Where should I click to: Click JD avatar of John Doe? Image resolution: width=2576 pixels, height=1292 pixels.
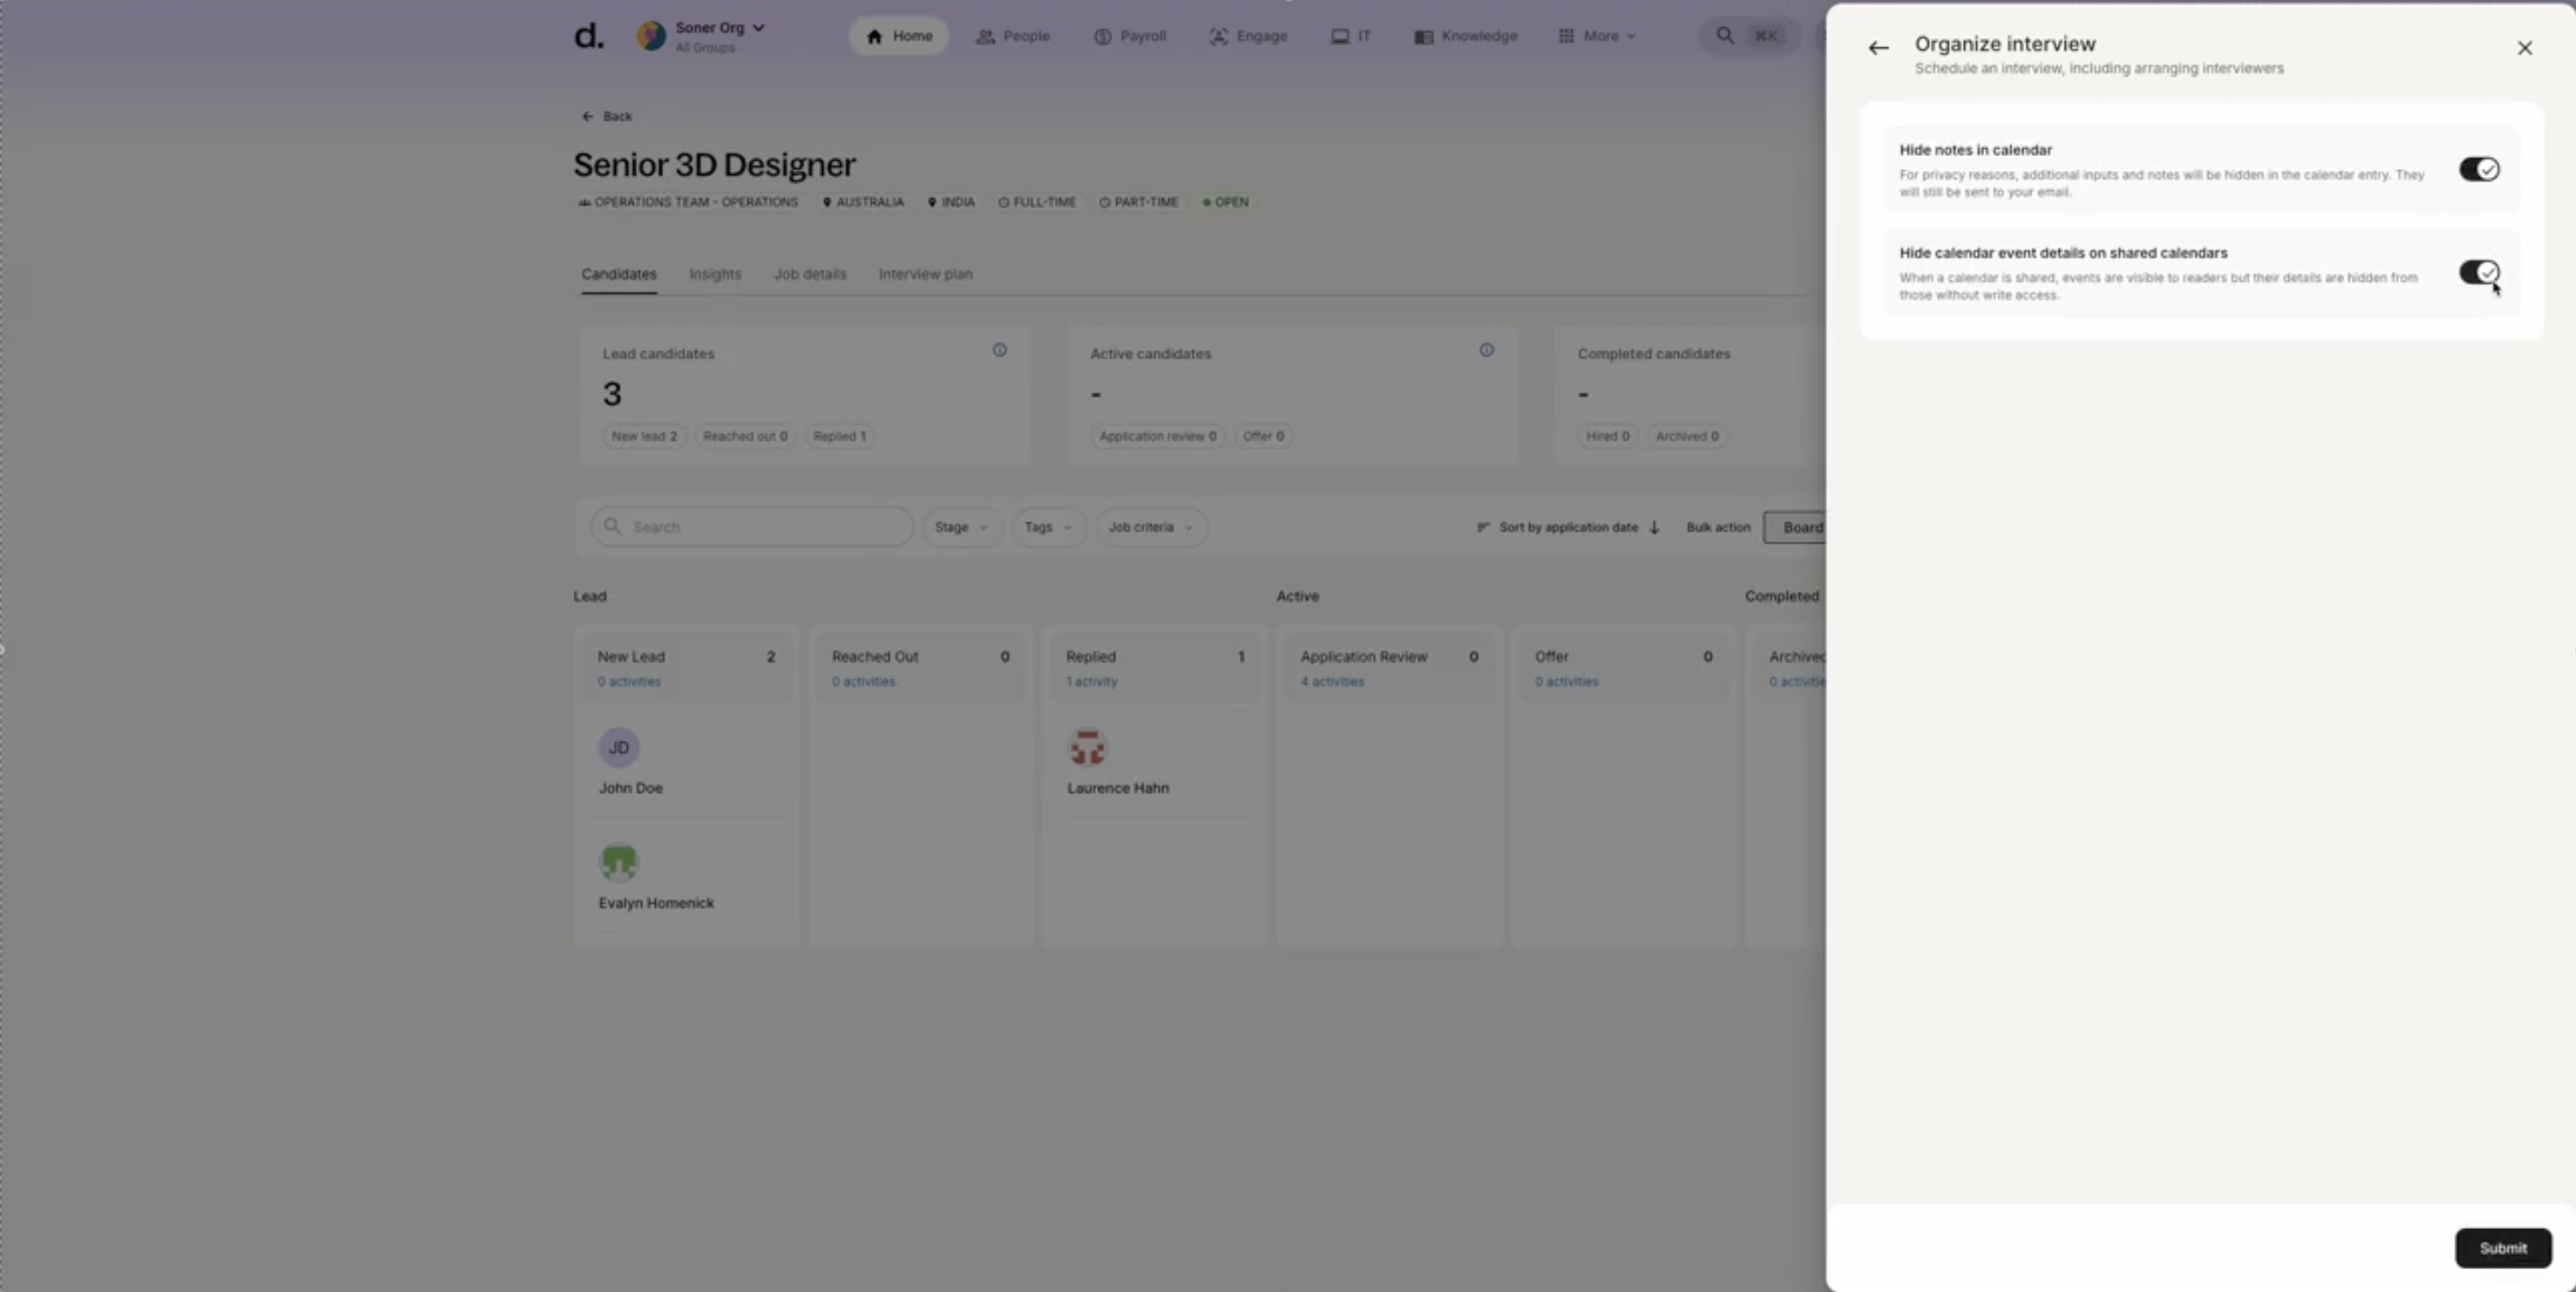619,747
